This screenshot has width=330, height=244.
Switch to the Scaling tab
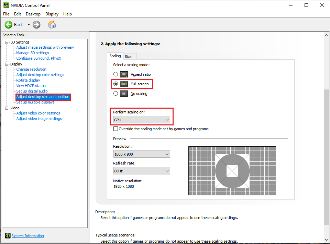pos(115,56)
